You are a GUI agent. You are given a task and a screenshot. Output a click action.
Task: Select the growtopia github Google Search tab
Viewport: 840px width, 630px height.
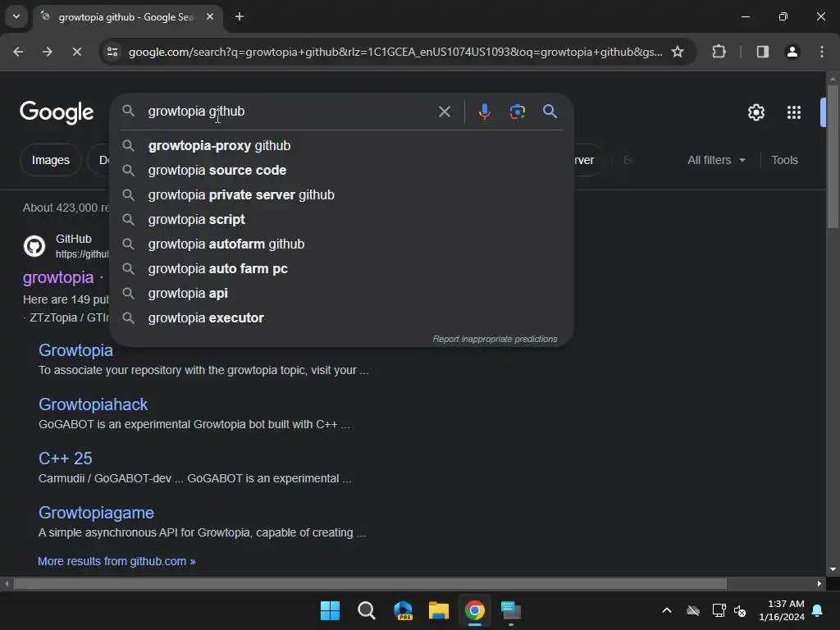(x=126, y=17)
